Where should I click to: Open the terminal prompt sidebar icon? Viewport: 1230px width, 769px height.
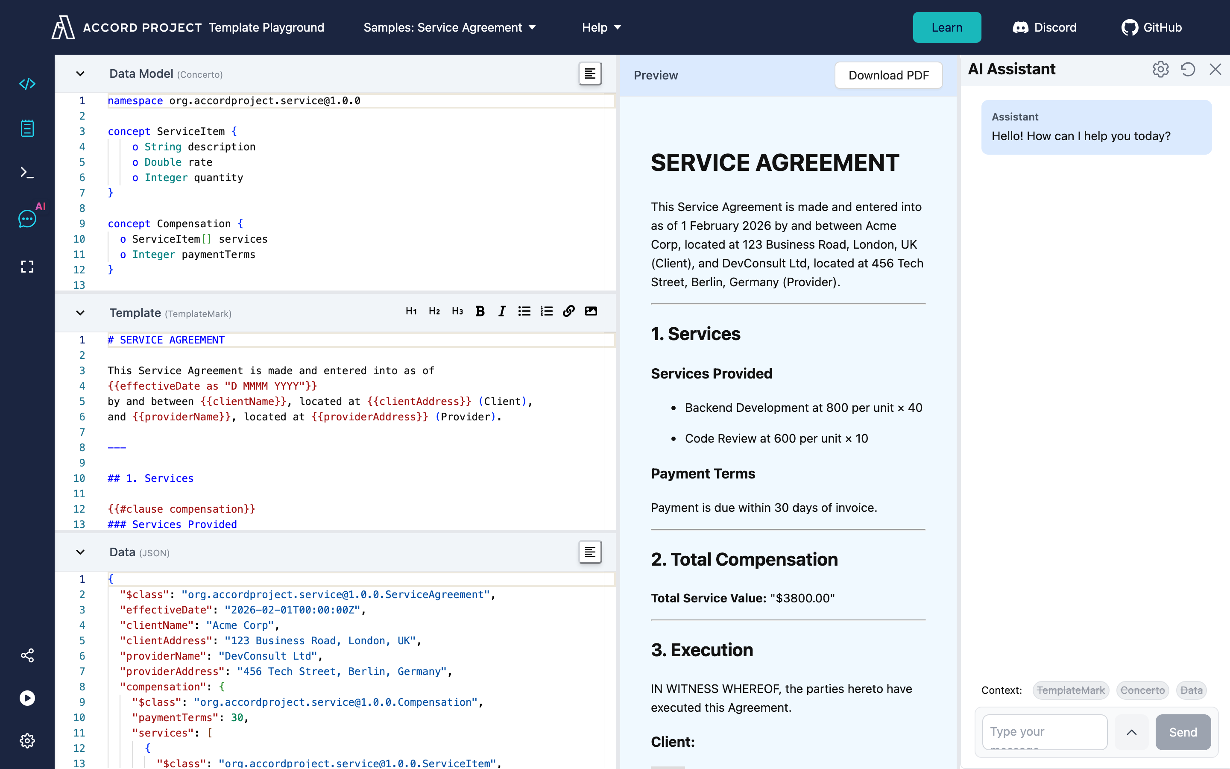(27, 173)
